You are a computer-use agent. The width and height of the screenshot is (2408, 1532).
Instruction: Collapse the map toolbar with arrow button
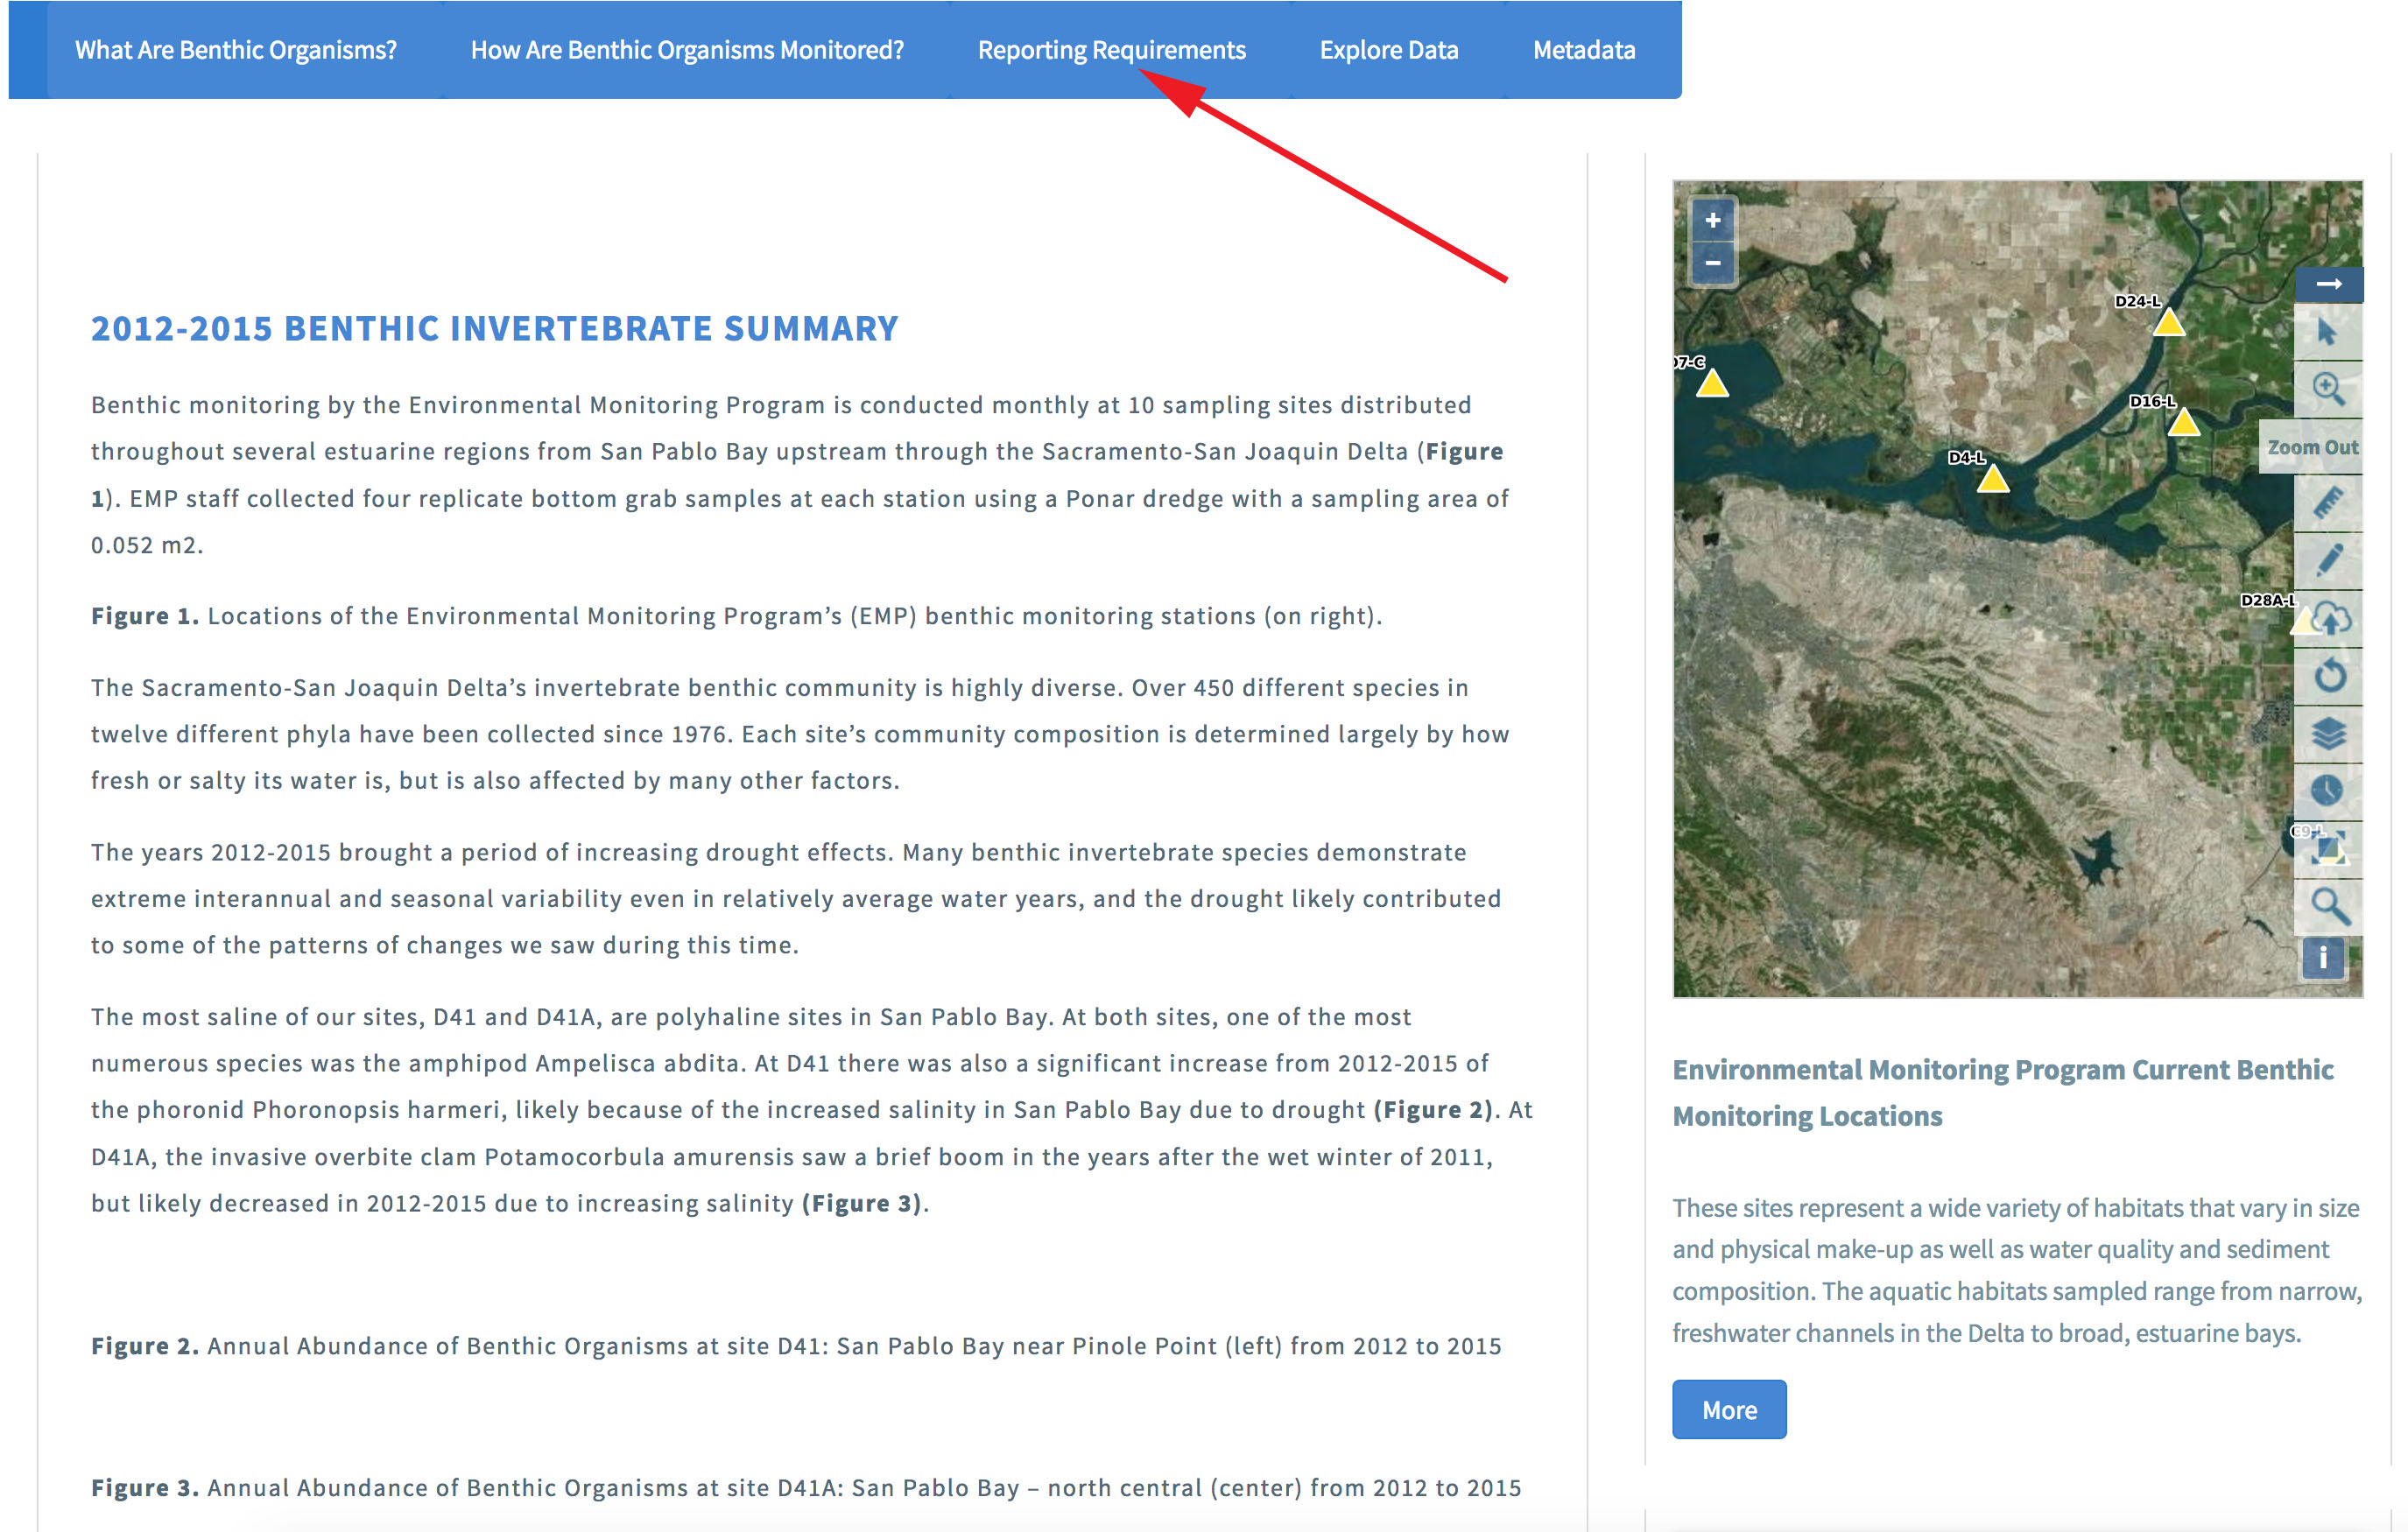[x=2328, y=284]
